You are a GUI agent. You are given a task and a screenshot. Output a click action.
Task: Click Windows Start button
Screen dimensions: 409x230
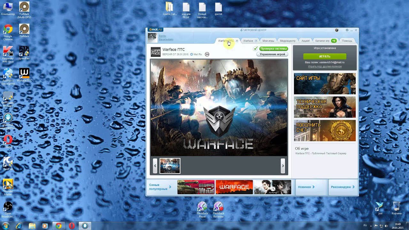6,226
